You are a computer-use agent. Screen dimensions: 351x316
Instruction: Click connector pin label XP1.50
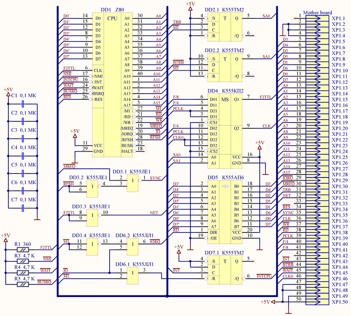point(339,302)
